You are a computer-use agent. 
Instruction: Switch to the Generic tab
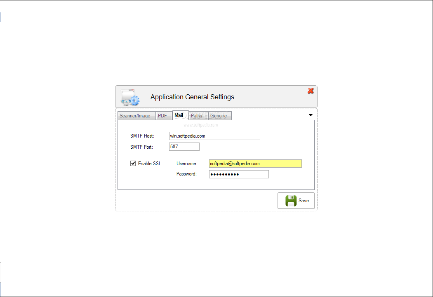tap(219, 116)
